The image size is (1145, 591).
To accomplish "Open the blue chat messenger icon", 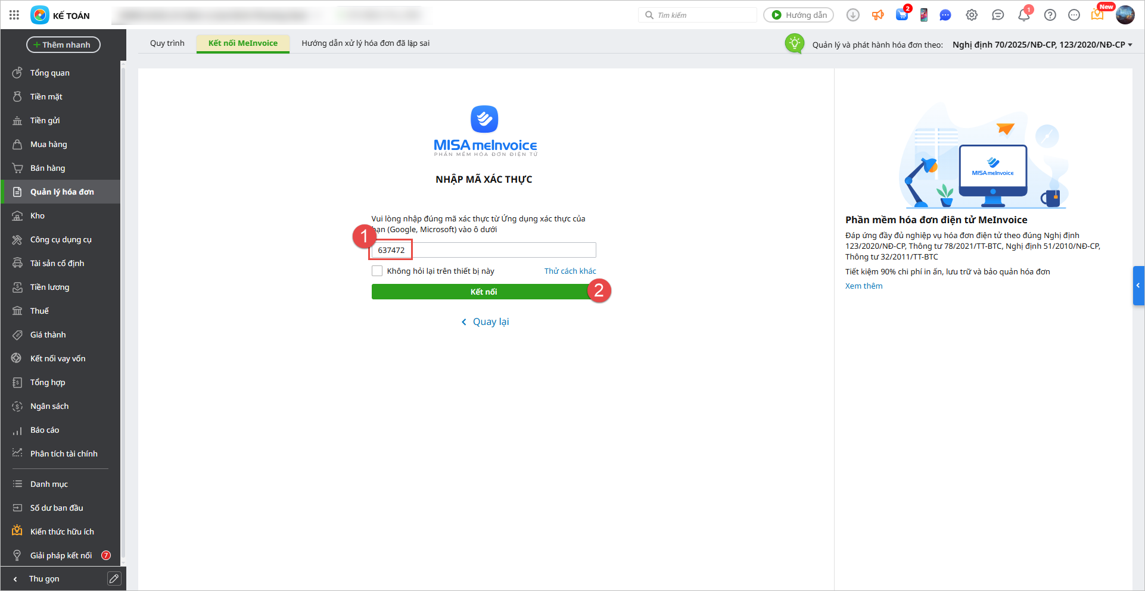I will tap(945, 15).
